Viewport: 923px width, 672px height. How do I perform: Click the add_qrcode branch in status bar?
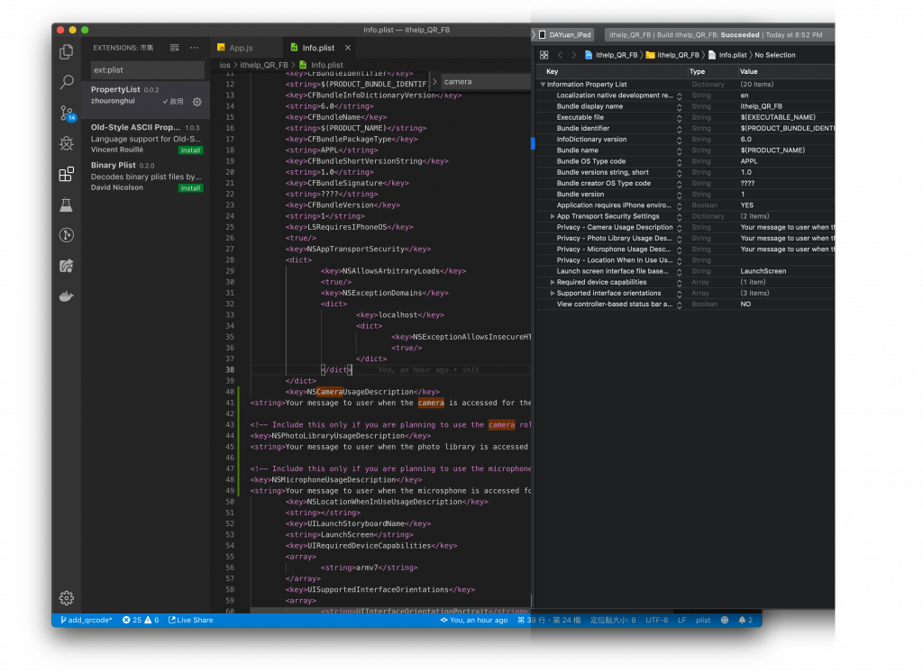click(x=87, y=620)
